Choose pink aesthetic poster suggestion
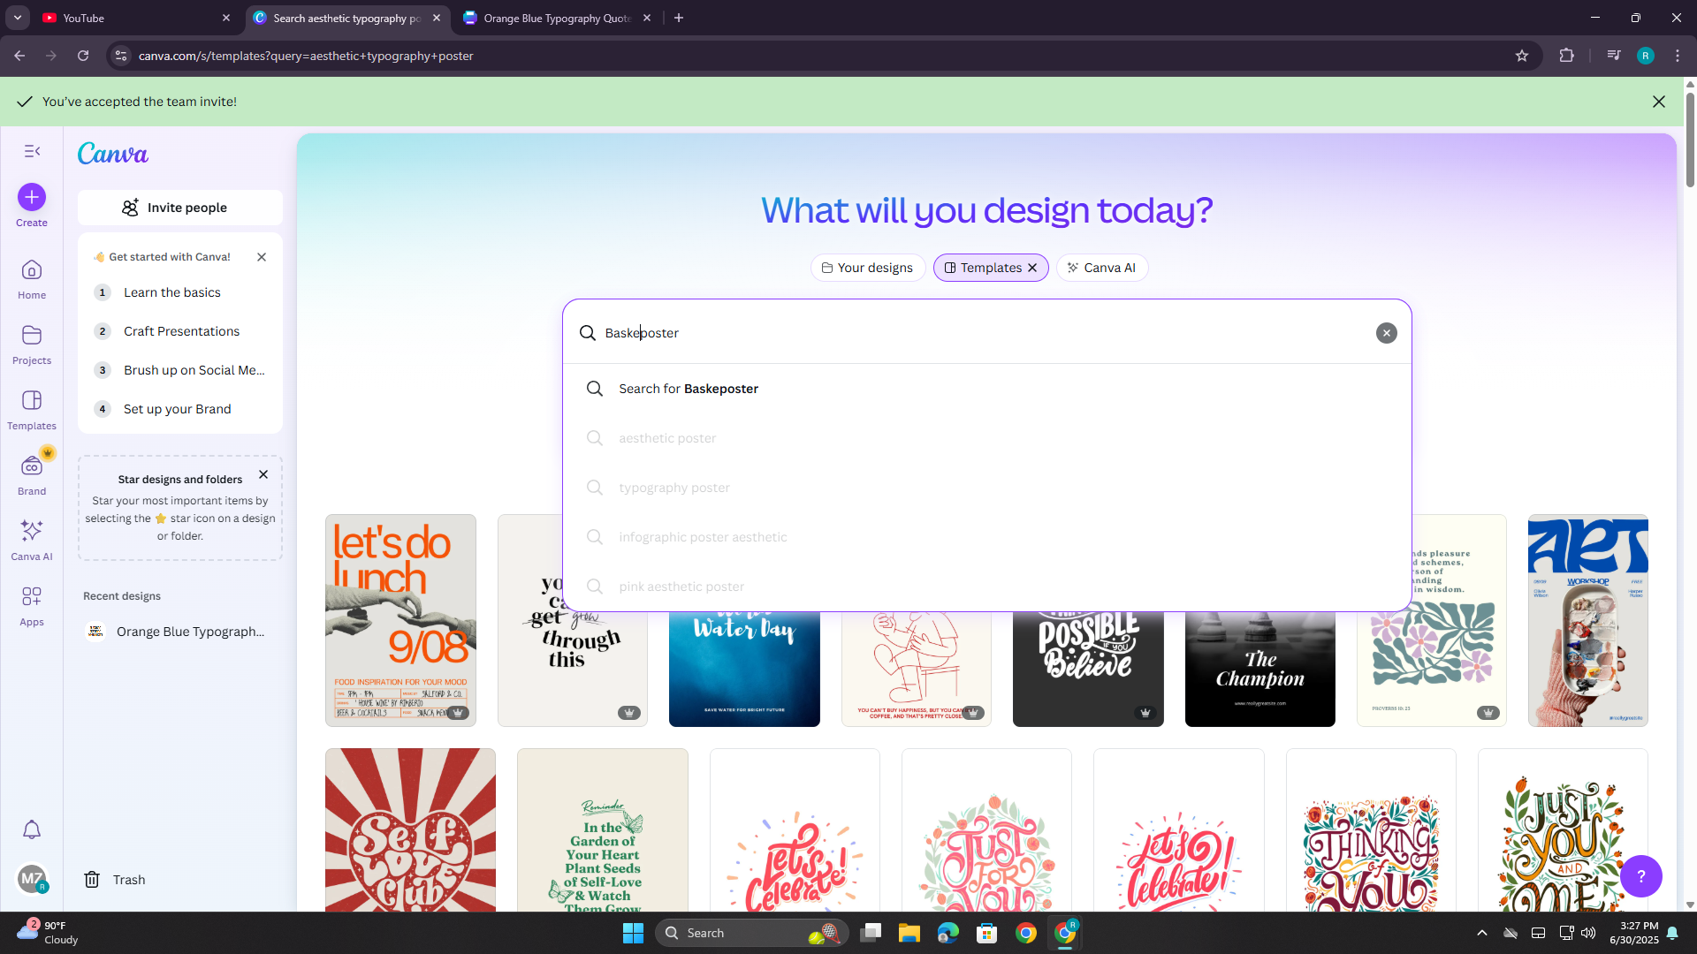Image resolution: width=1697 pixels, height=954 pixels. (986, 587)
